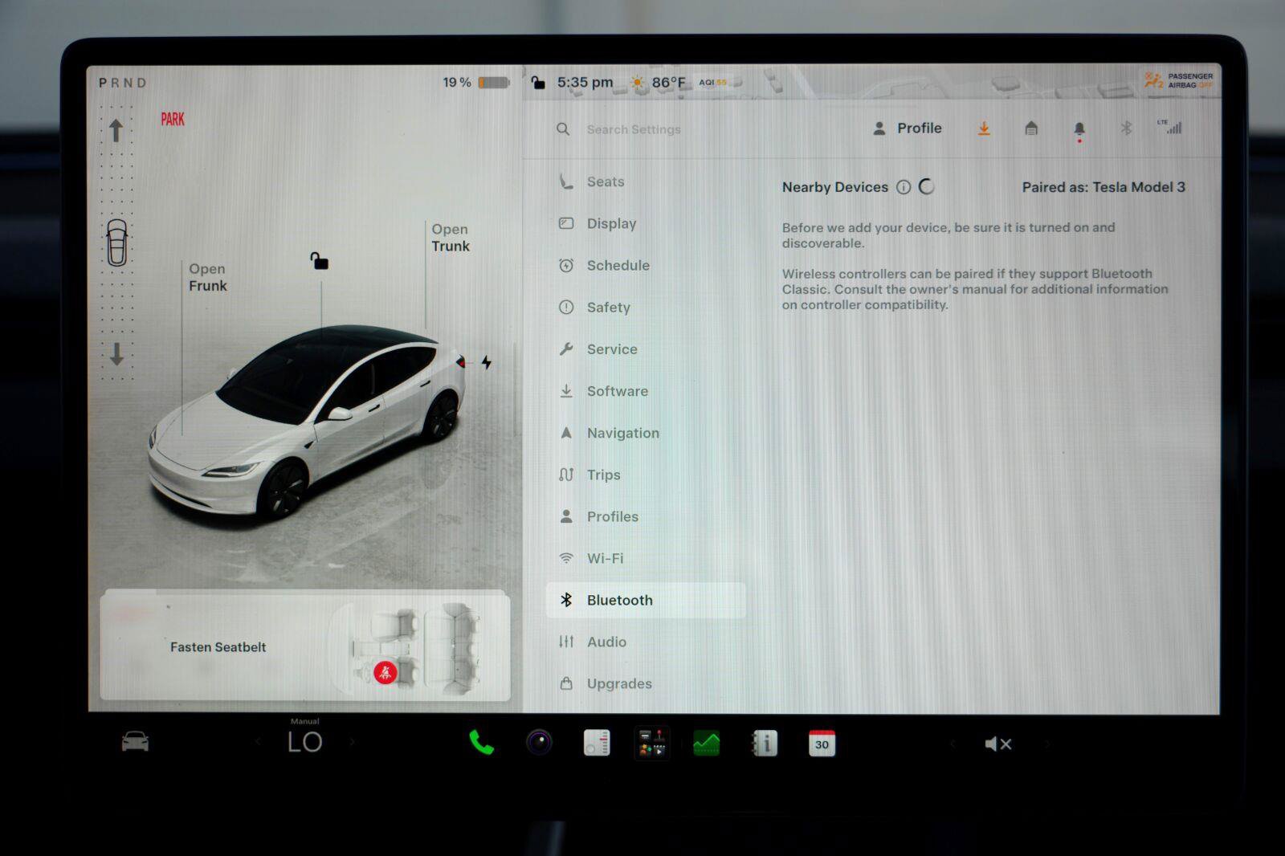Tap the Manual LO climate temperature

coord(305,738)
